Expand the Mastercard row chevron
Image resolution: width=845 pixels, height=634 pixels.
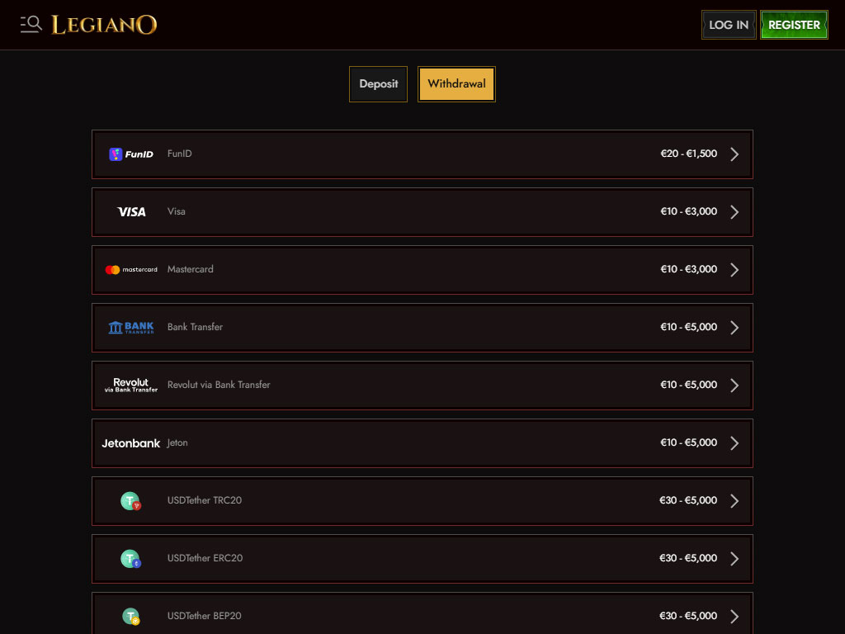coord(734,270)
